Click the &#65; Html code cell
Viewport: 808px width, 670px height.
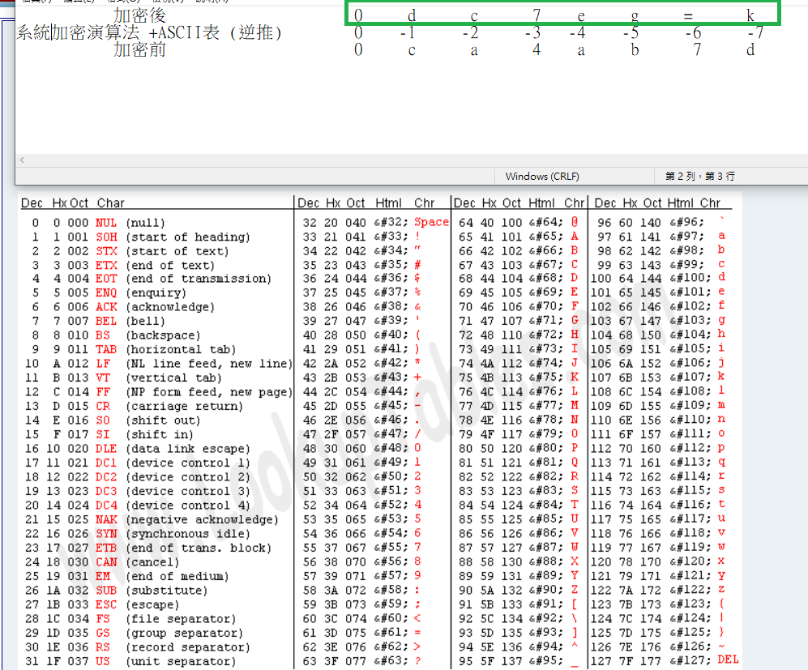545,236
